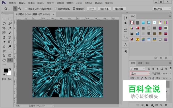The width and height of the screenshot is (173, 108).
Task: Choose Zoom Out mode in options bar
Action: (x=20, y=9)
